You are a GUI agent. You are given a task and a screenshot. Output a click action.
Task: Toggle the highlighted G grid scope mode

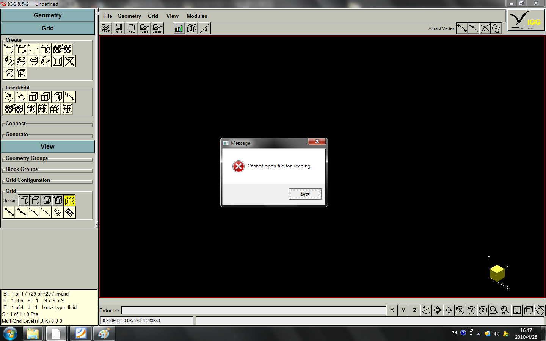click(x=69, y=200)
